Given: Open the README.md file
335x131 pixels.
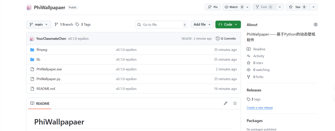Looking at the screenshot, I should 46,89.
